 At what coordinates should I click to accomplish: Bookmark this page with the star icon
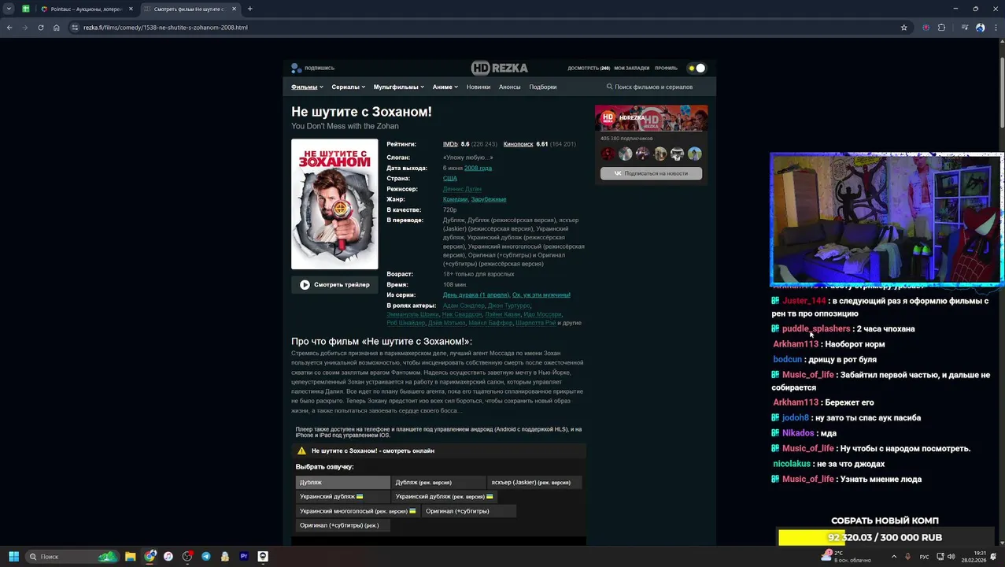pos(903,28)
